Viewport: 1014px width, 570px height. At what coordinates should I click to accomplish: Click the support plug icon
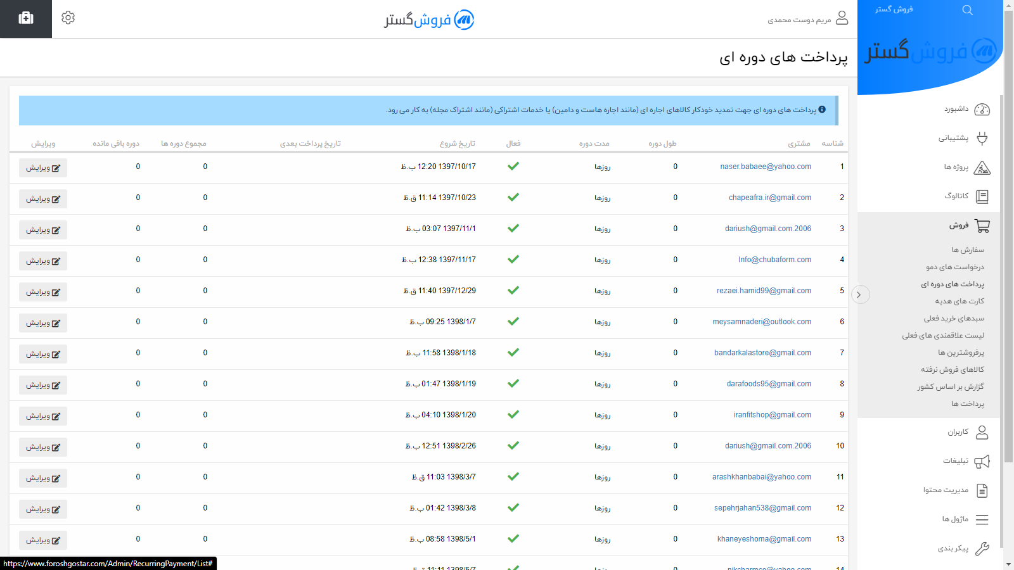tap(982, 138)
